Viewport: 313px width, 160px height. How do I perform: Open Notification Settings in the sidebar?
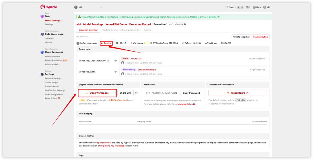[55, 90]
